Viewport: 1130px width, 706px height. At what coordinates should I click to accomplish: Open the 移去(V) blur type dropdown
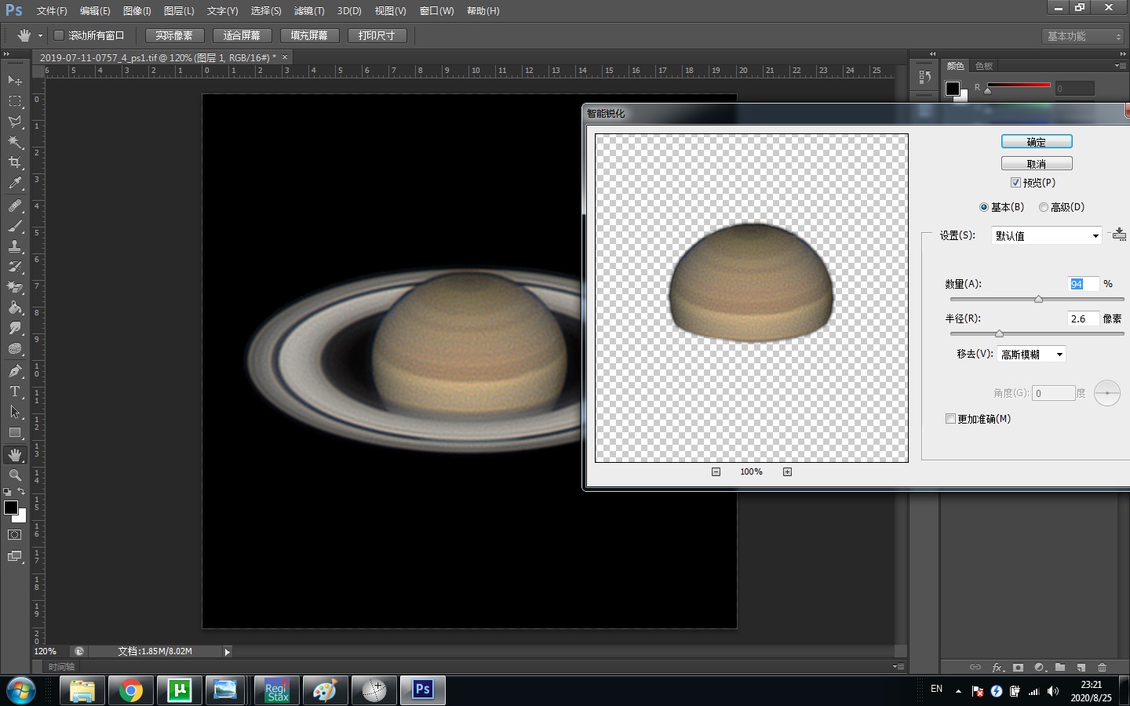point(1031,355)
